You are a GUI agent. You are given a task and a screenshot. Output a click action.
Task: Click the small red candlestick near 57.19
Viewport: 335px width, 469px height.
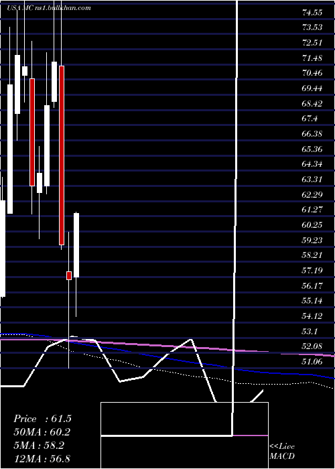click(x=69, y=275)
